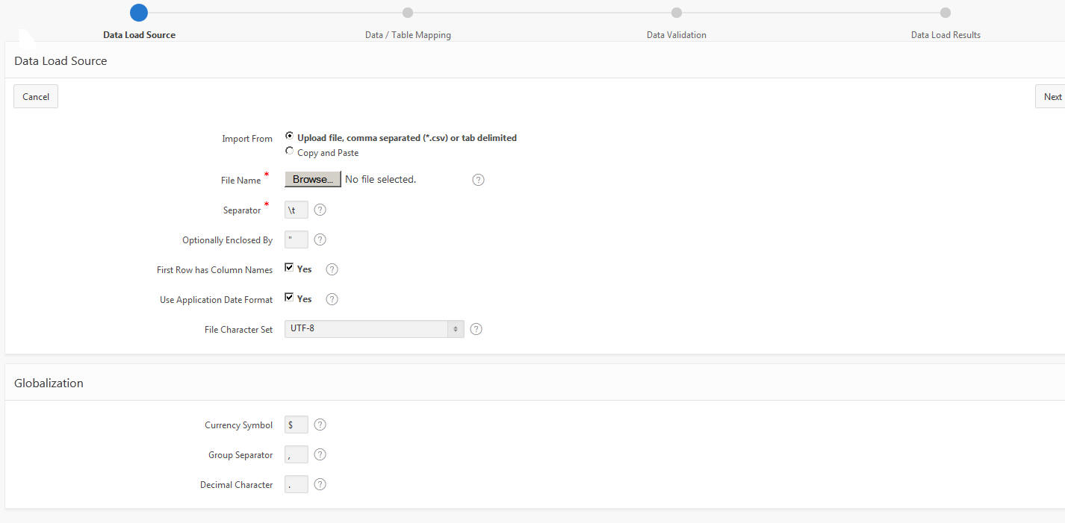This screenshot has width=1065, height=523.
Task: Jump to the Data Validation step
Action: point(677,13)
